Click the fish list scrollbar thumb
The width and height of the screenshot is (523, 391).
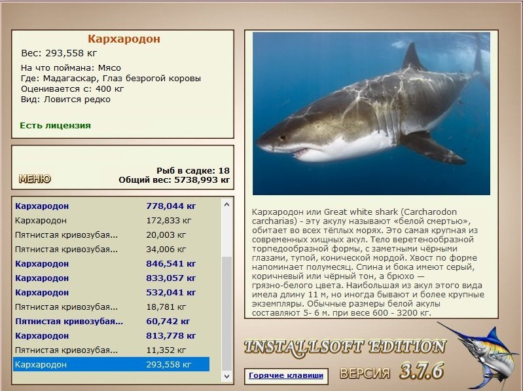(x=227, y=314)
